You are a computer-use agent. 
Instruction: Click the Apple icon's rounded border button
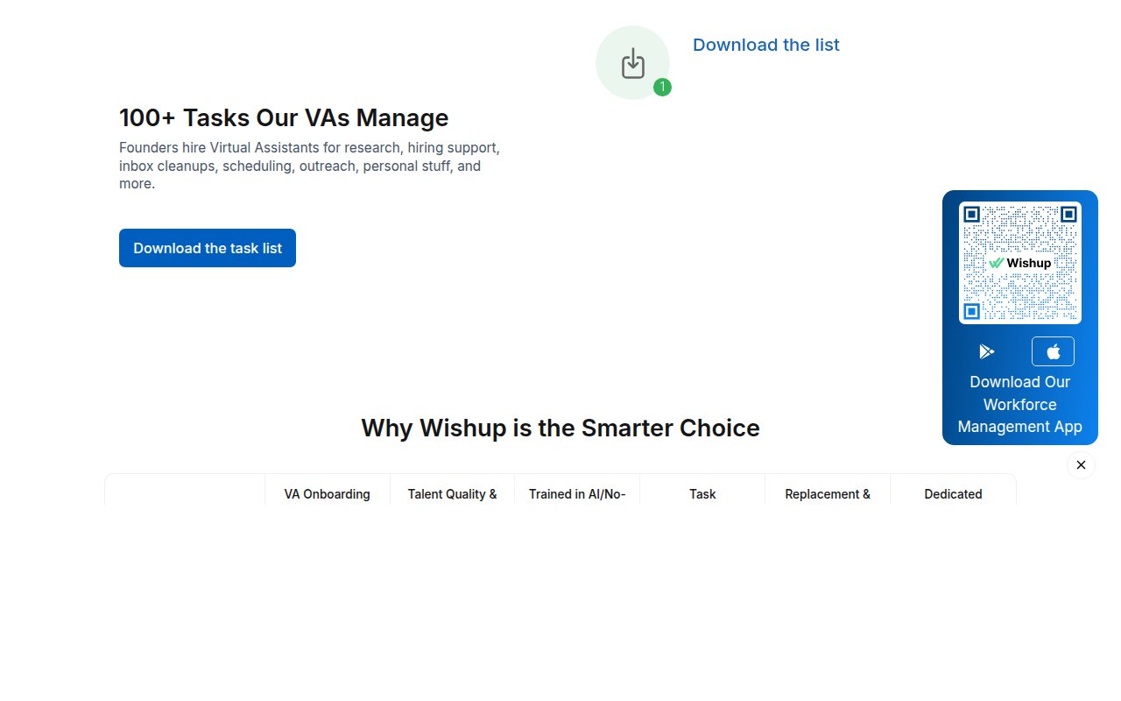pyautogui.click(x=1053, y=350)
